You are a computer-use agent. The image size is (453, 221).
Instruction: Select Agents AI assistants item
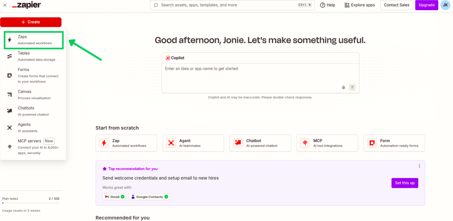(33, 128)
